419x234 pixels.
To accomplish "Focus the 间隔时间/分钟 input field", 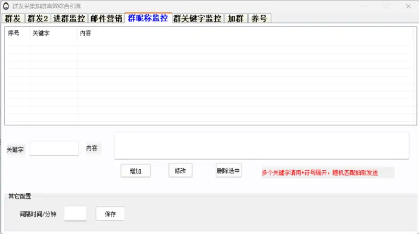I will point(75,214).
